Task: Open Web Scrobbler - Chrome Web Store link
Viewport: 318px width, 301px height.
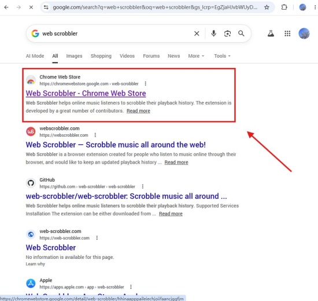Action: point(86,93)
